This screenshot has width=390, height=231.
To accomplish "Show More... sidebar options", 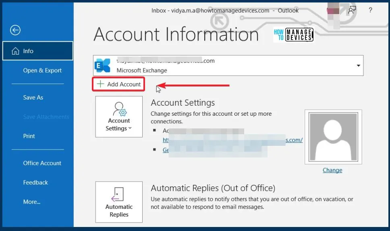I will pyautogui.click(x=31, y=202).
